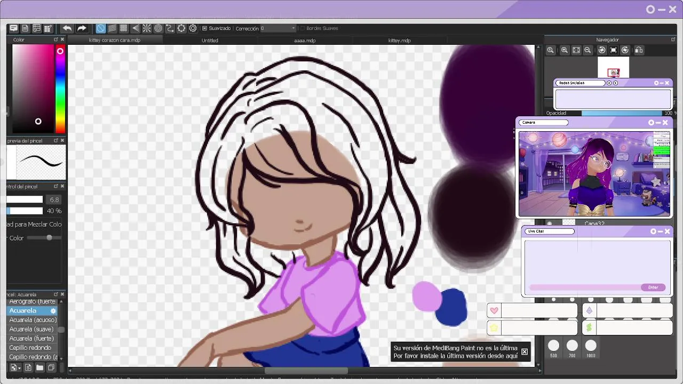Click the materials panel icon in toolbar

tap(36, 28)
